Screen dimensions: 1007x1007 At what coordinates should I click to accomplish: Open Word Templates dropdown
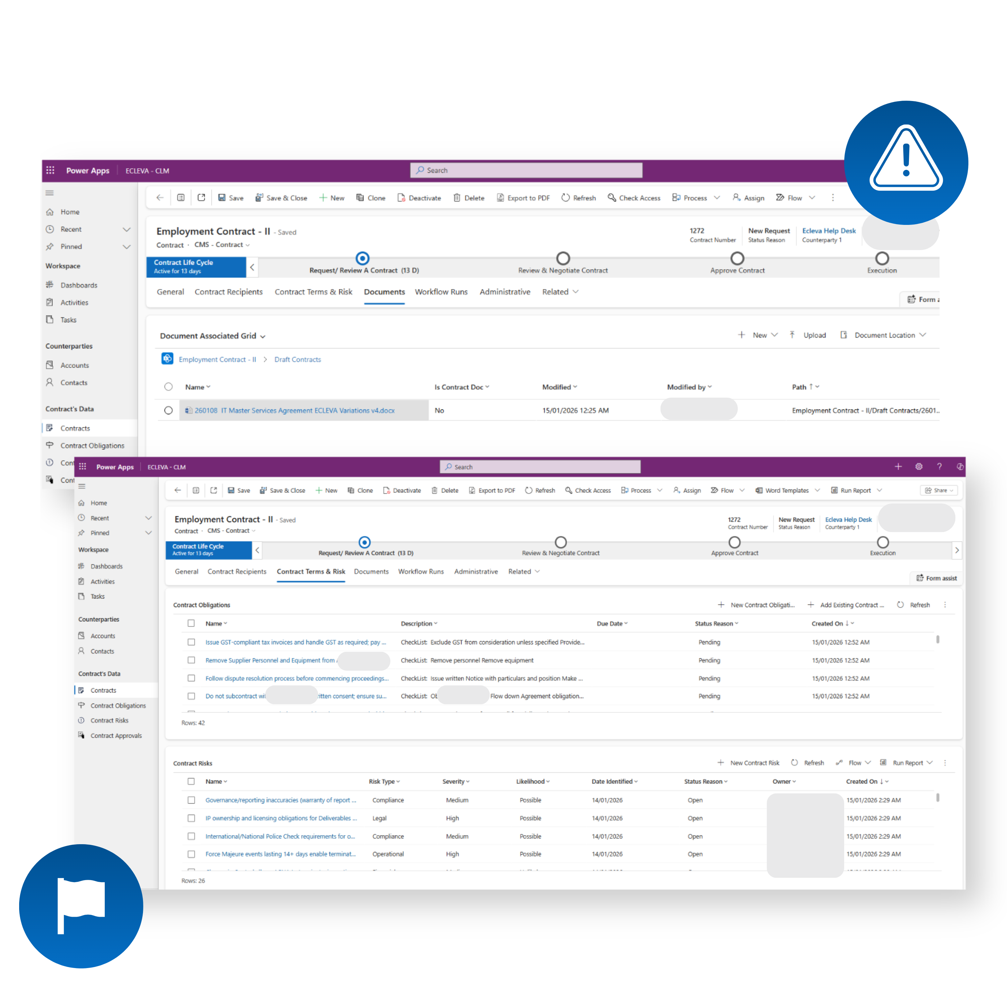pyautogui.click(x=817, y=490)
